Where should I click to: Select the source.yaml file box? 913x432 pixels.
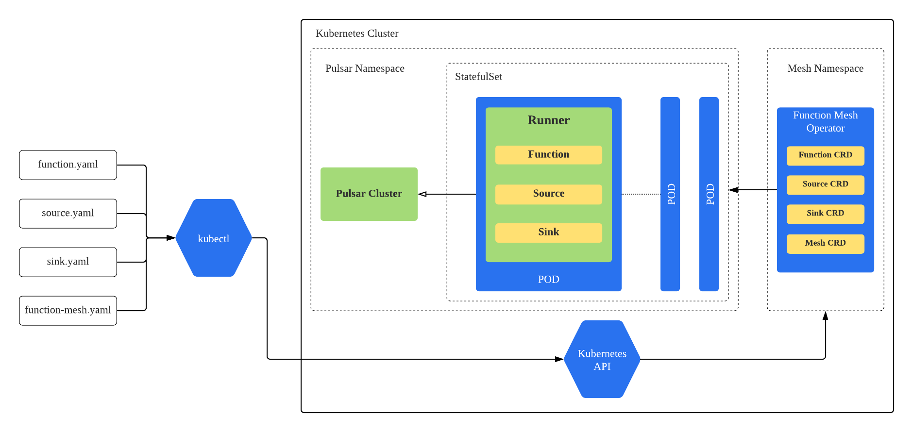pos(68,214)
